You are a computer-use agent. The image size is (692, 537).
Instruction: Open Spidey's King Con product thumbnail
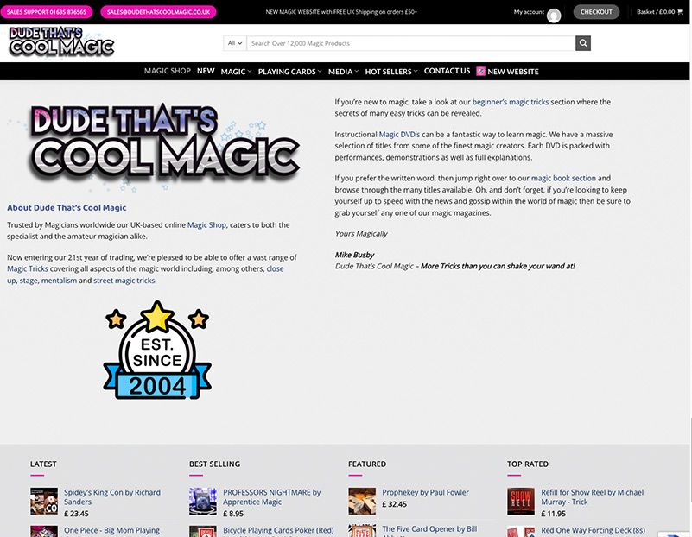click(x=44, y=501)
